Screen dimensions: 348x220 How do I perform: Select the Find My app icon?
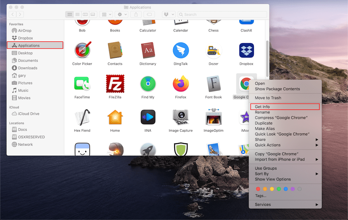(148, 84)
